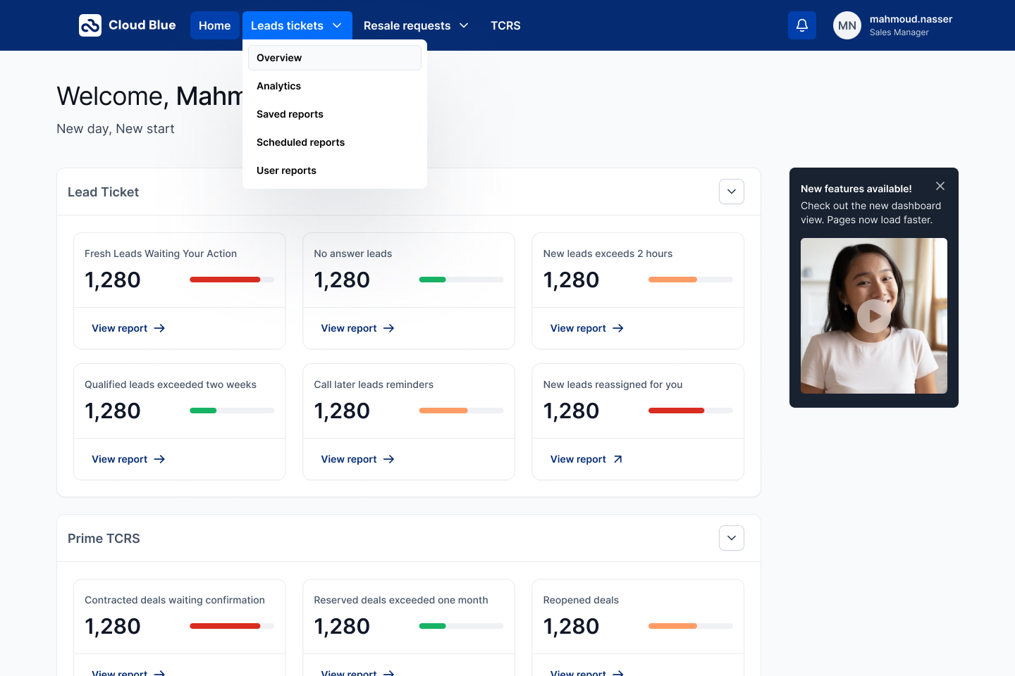Select Analytics from the menu
The height and width of the screenshot is (676, 1015).
click(335, 86)
